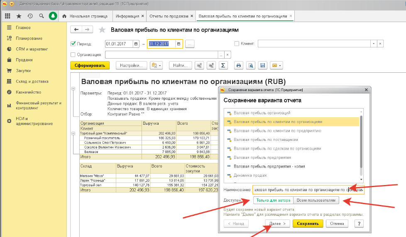Enable the Клиент filter checkbox
This screenshot has width=406, height=237.
237,44
